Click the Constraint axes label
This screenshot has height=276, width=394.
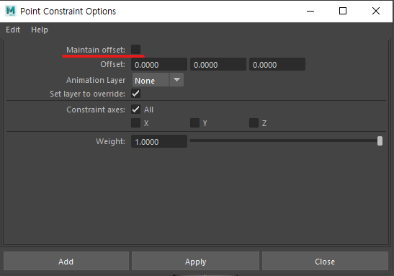pyautogui.click(x=96, y=110)
